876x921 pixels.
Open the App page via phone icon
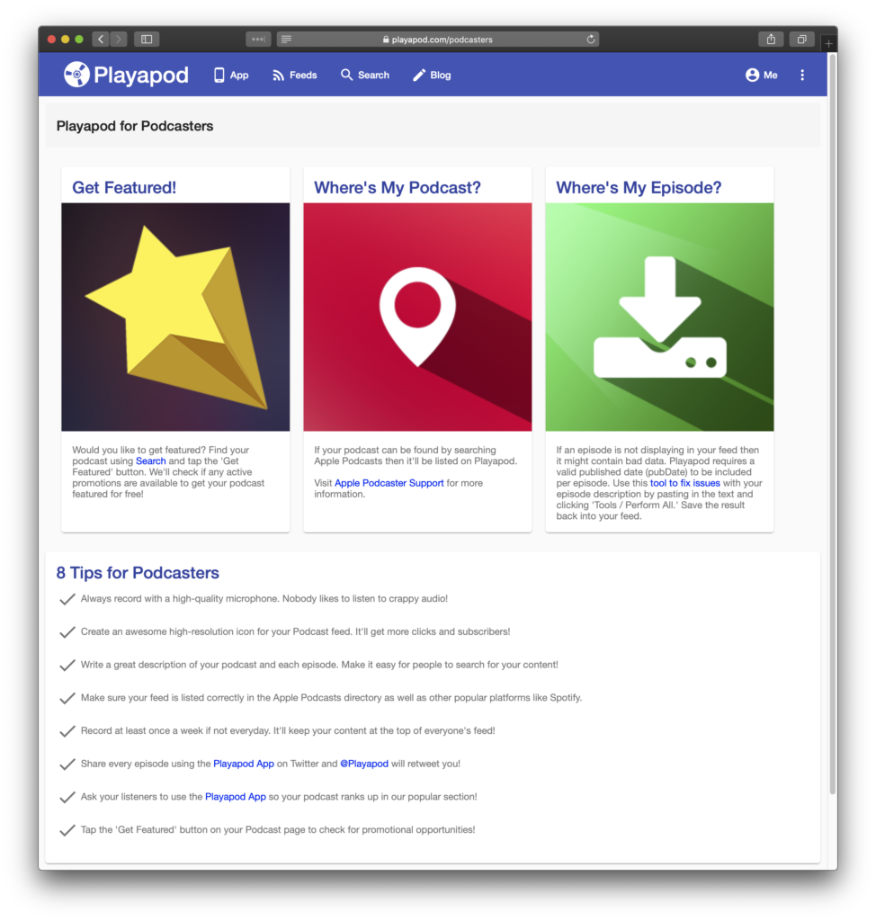pyautogui.click(x=219, y=76)
